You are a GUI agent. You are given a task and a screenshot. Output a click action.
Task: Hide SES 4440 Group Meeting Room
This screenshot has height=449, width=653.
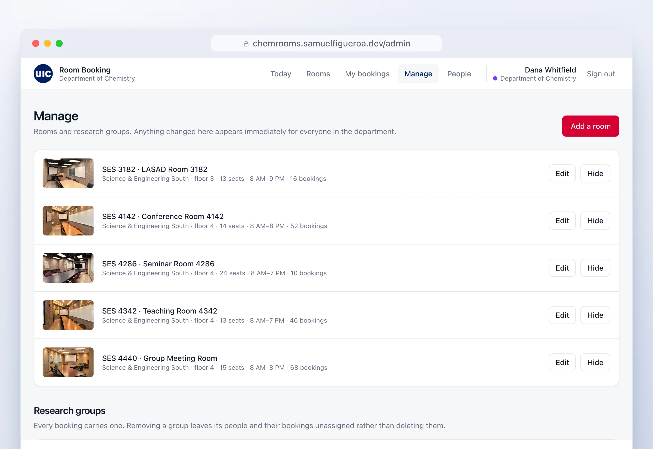pos(595,362)
